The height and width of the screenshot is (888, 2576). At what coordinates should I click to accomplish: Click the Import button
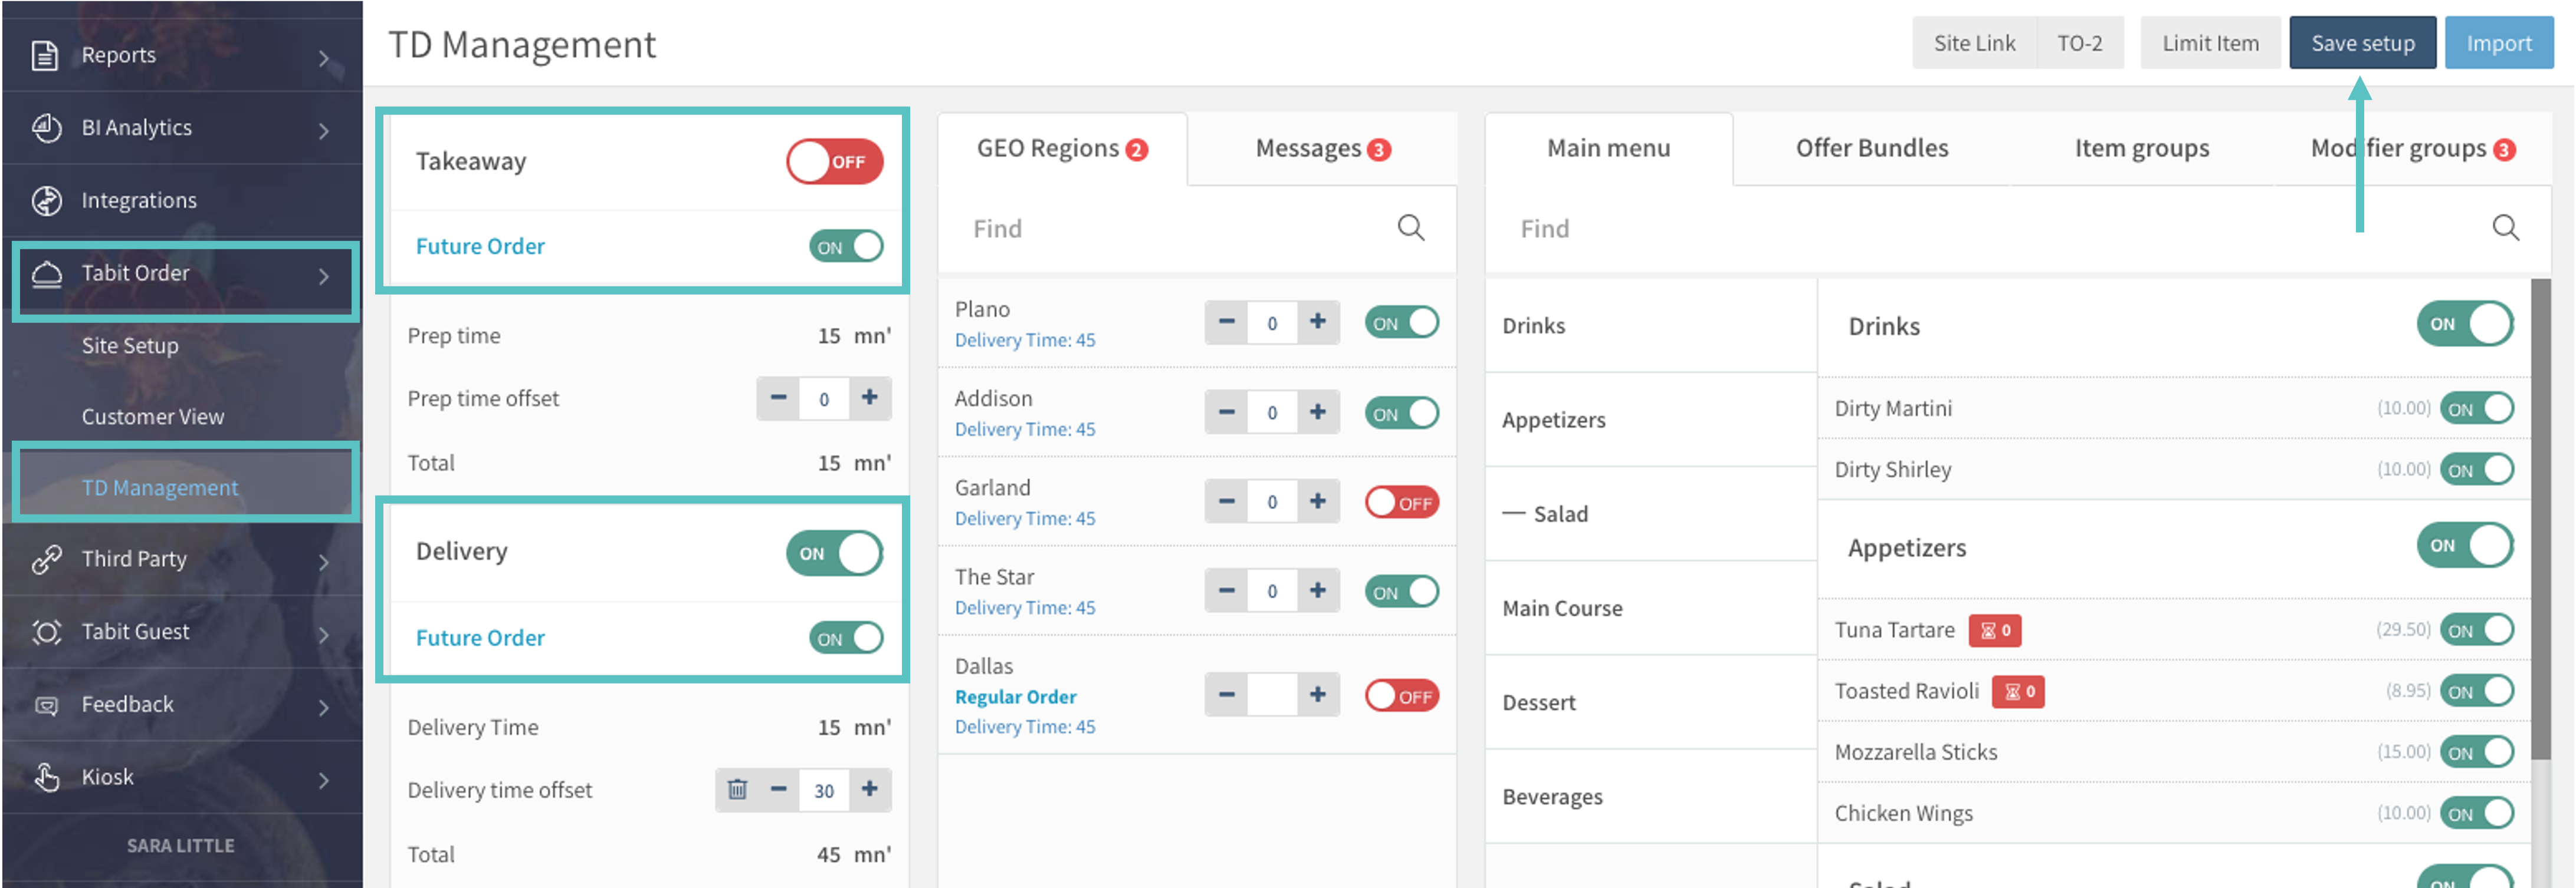[2498, 43]
